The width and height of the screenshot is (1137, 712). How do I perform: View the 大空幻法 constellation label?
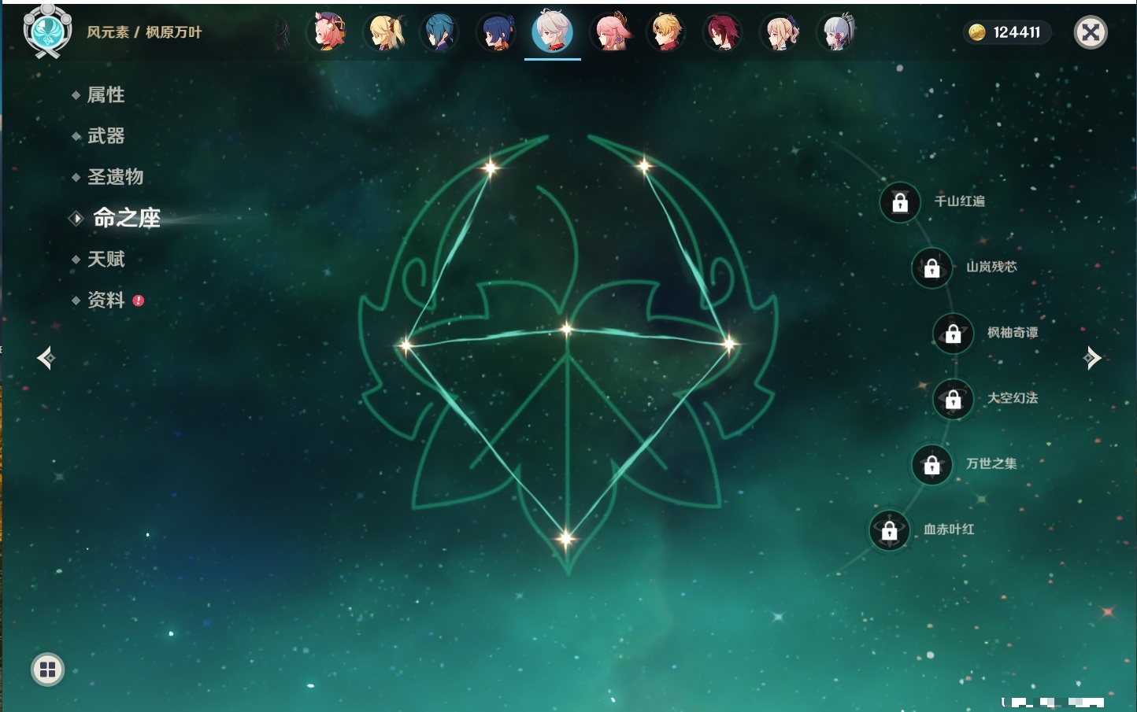pos(1013,398)
